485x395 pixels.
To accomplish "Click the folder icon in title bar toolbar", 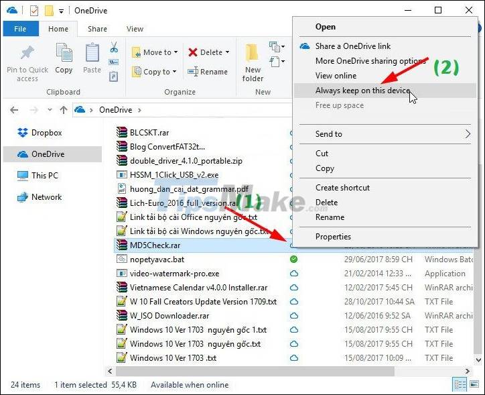I will pyautogui.click(x=49, y=11).
